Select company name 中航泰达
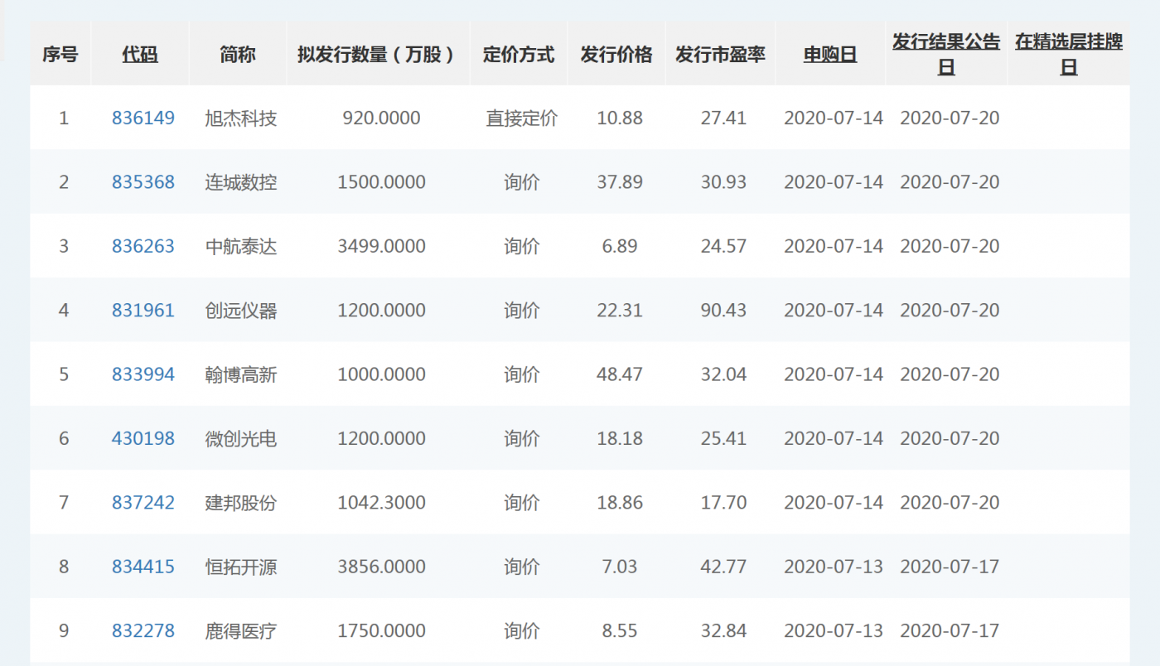This screenshot has width=1160, height=666. tap(240, 246)
